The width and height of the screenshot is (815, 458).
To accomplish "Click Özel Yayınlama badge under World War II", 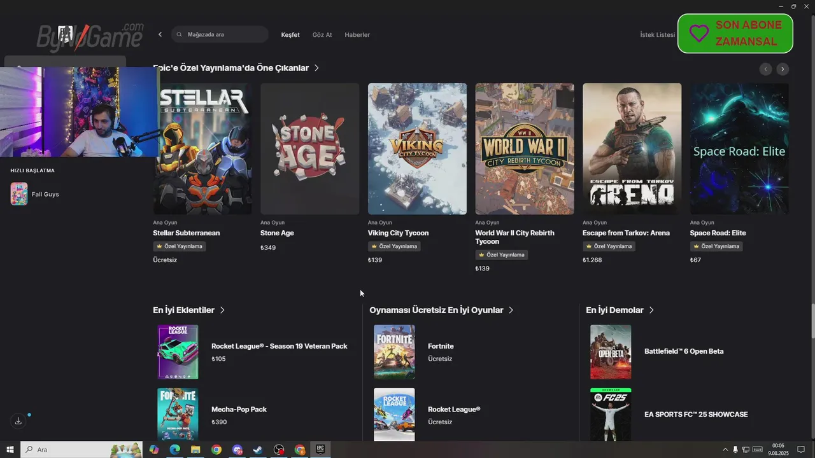I will point(502,254).
